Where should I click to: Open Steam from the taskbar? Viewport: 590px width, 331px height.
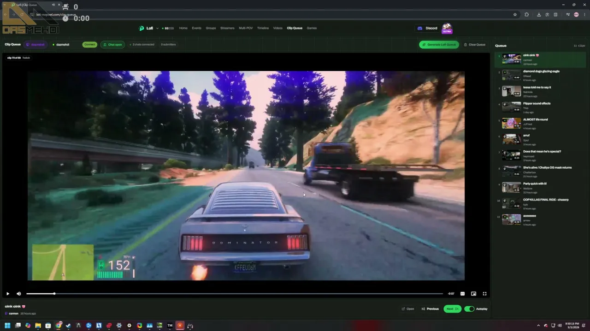click(x=68, y=325)
